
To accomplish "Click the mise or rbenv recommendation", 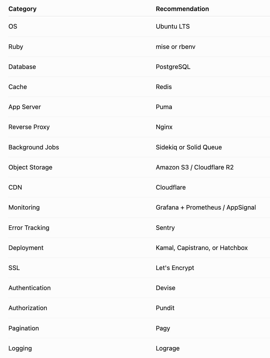I will coord(176,47).
